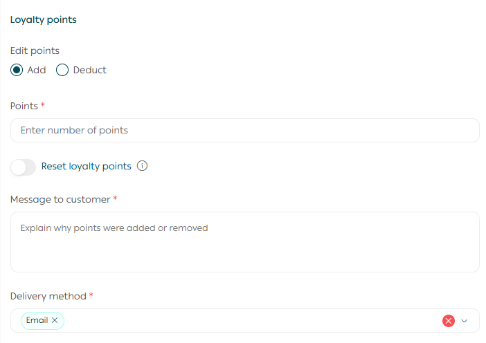Click into the Message to customer textarea

[244, 242]
